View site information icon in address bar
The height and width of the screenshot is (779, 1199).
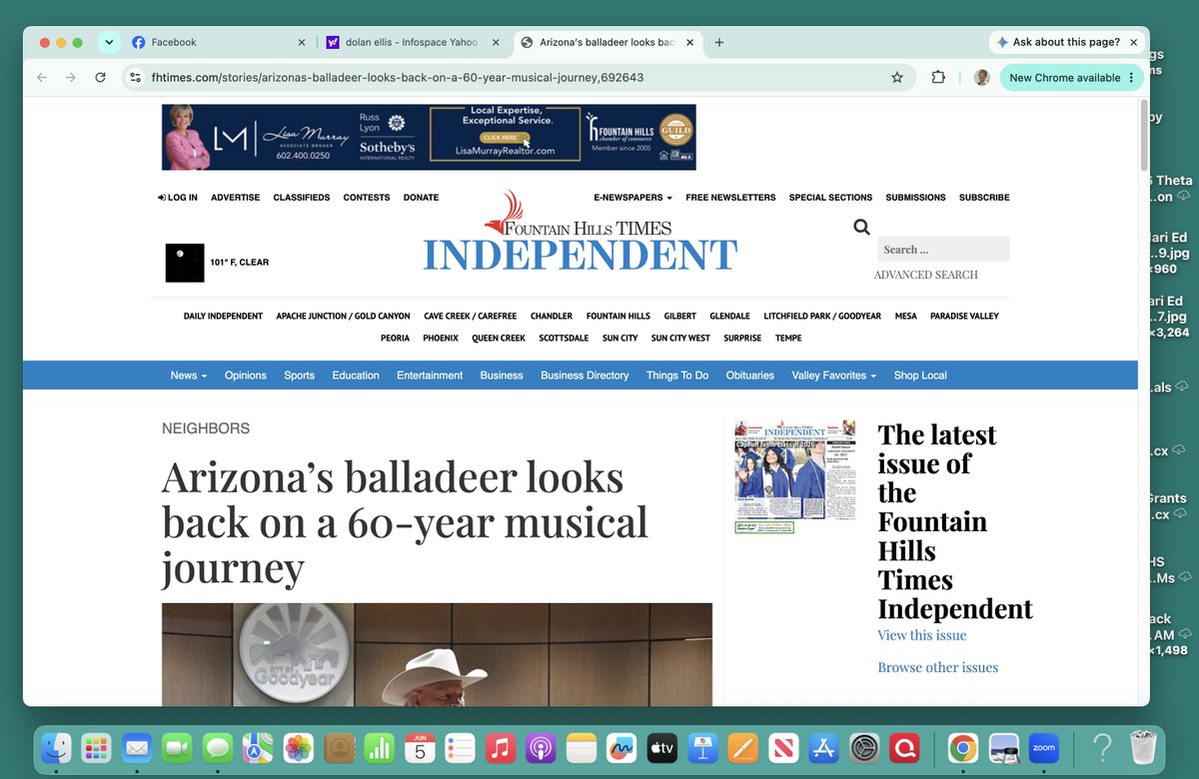click(x=136, y=77)
